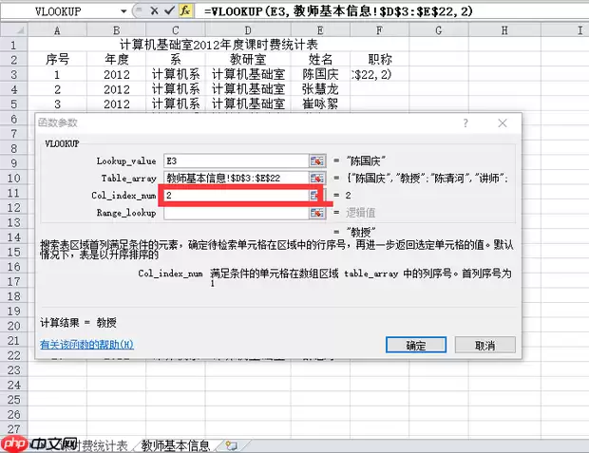Cancel the formula entry with X icon
This screenshot has width=589, height=453.
(155, 10)
